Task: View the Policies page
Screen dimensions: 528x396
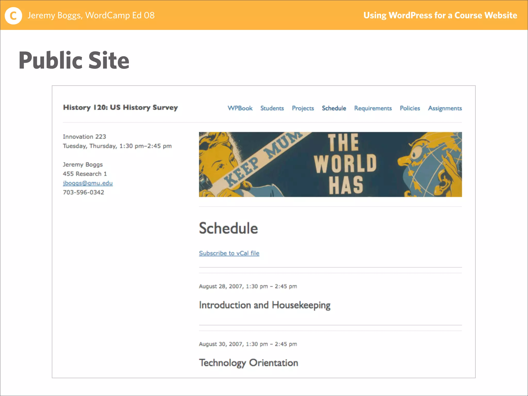Action: [x=410, y=108]
